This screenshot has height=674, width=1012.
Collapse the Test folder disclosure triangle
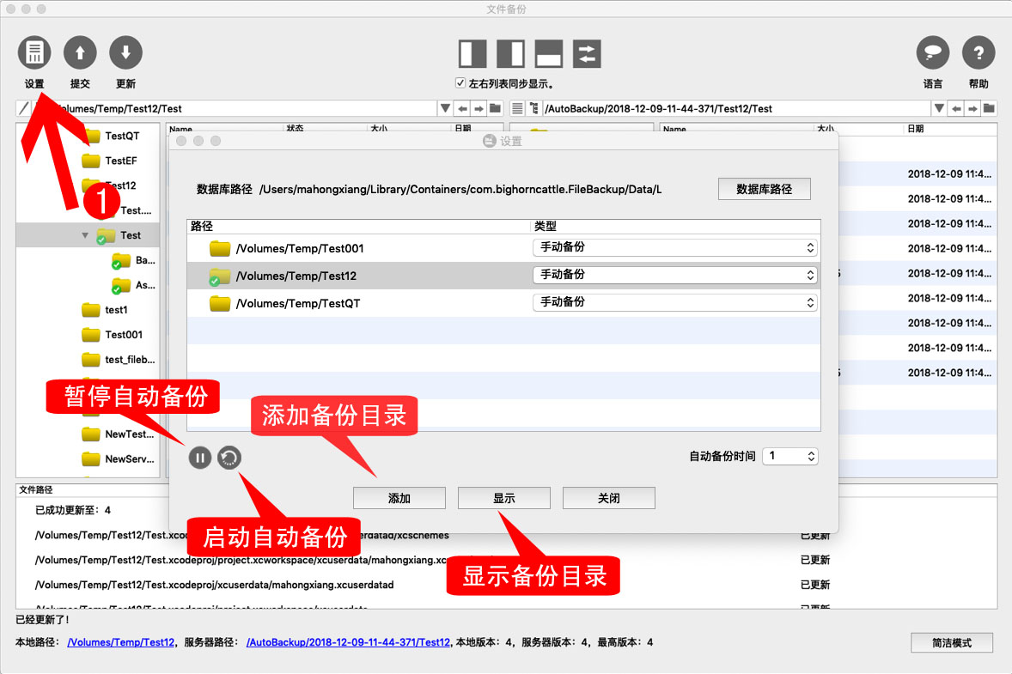coord(85,235)
